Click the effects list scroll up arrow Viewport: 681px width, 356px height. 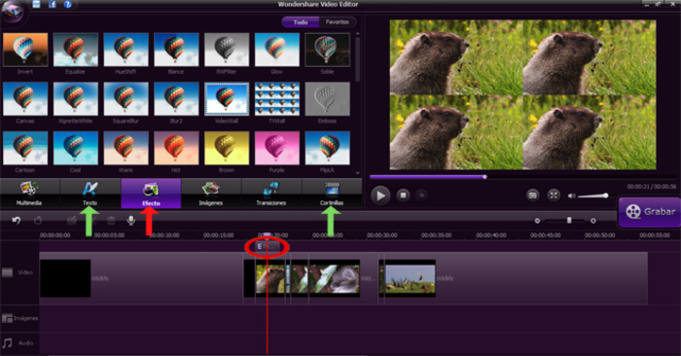[357, 34]
